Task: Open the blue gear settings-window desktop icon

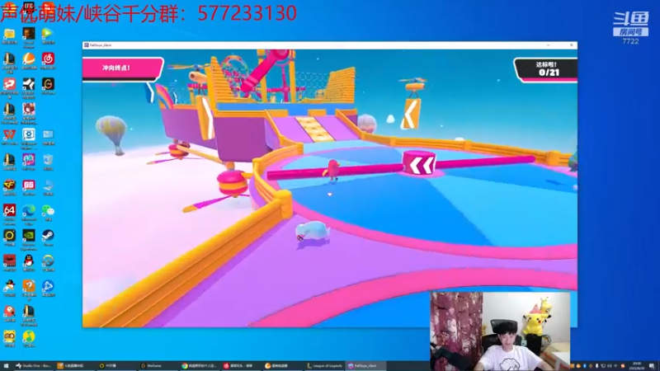Action: (x=29, y=135)
